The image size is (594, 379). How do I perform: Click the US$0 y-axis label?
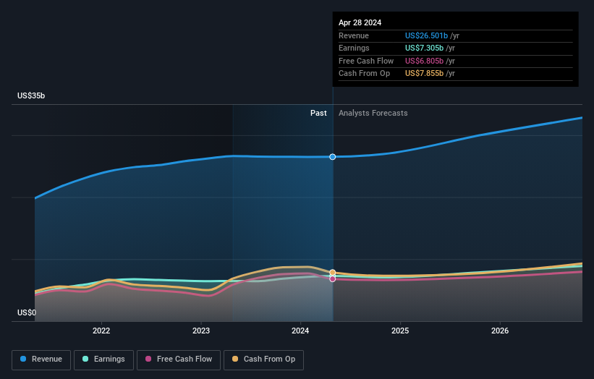click(27, 312)
